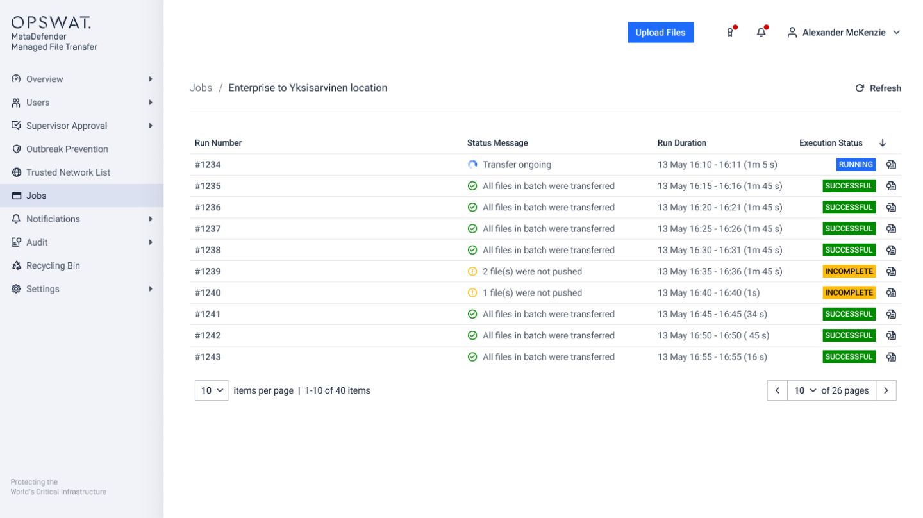The image size is (923, 518).
Task: Navigate back via the Jobs breadcrumb link
Action: pos(201,87)
